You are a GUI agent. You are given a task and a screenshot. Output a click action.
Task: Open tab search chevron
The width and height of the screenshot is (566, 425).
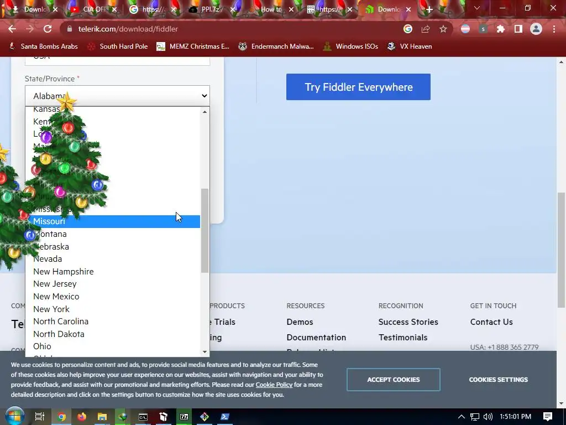pos(477,8)
